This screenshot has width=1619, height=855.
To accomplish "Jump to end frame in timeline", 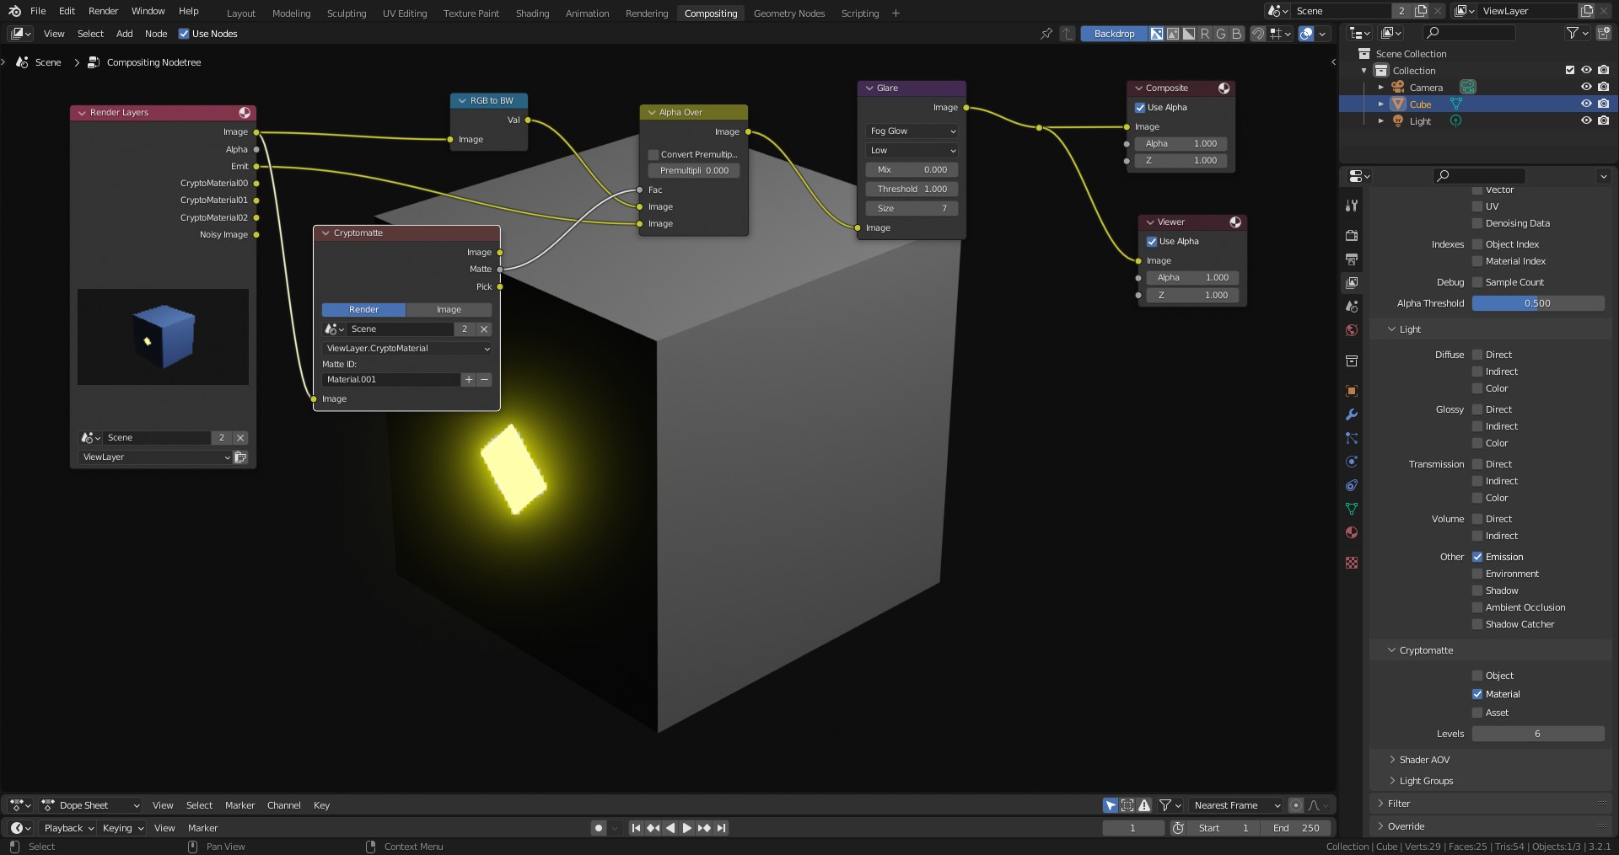I will [x=721, y=828].
